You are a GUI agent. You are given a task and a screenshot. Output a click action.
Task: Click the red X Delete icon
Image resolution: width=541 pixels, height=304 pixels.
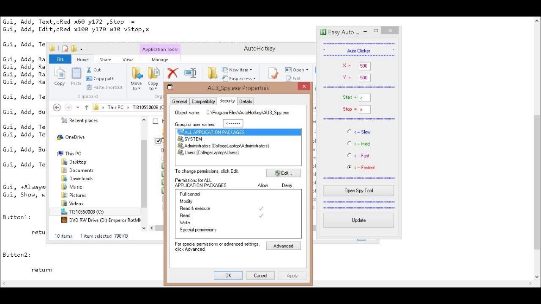tap(172, 73)
